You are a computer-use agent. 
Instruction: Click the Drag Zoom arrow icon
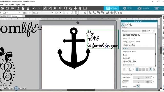75,8
